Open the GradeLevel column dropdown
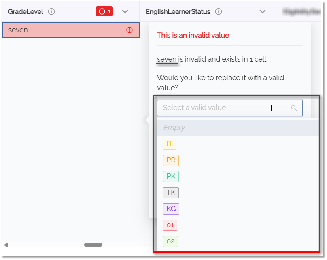 [125, 11]
